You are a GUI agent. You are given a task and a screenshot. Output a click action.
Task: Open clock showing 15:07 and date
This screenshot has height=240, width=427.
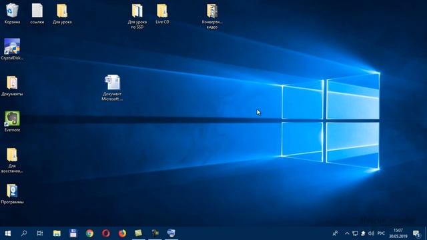(x=398, y=233)
